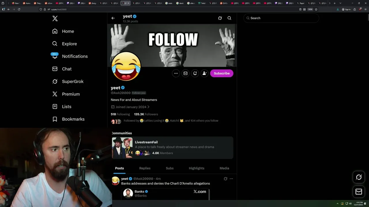The height and width of the screenshot is (207, 369).
Task: Open the list all tabs dropdown
Action: 340,3
